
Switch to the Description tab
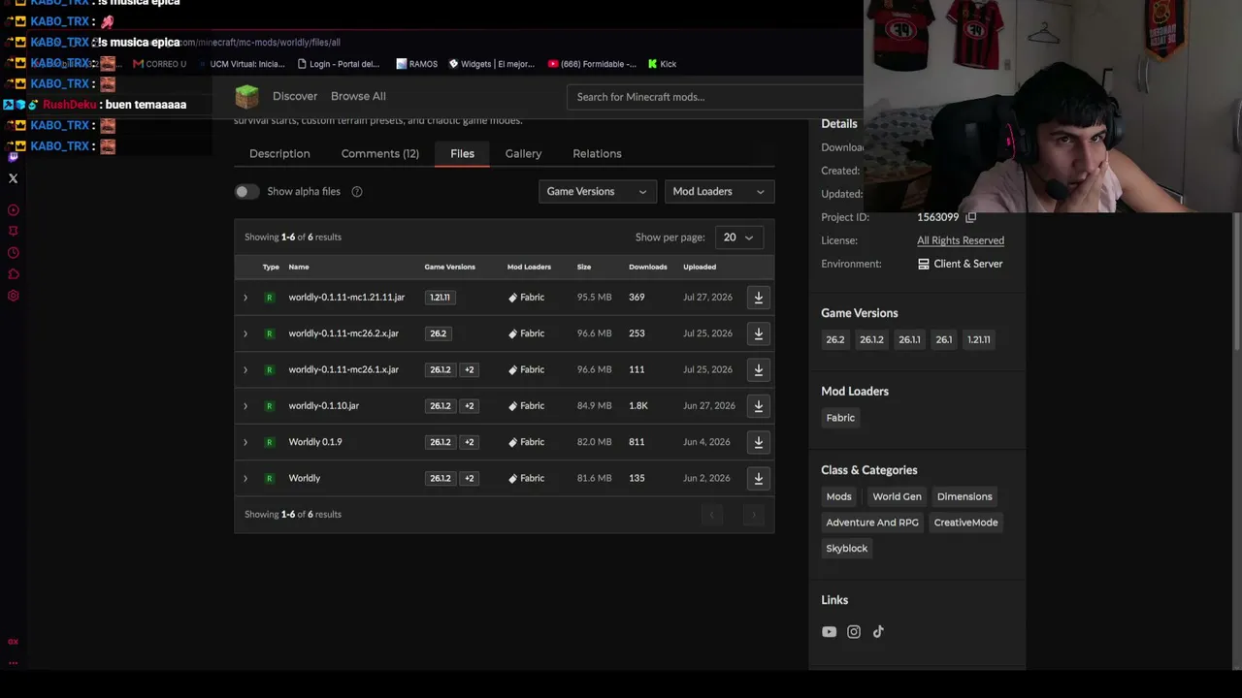point(279,153)
